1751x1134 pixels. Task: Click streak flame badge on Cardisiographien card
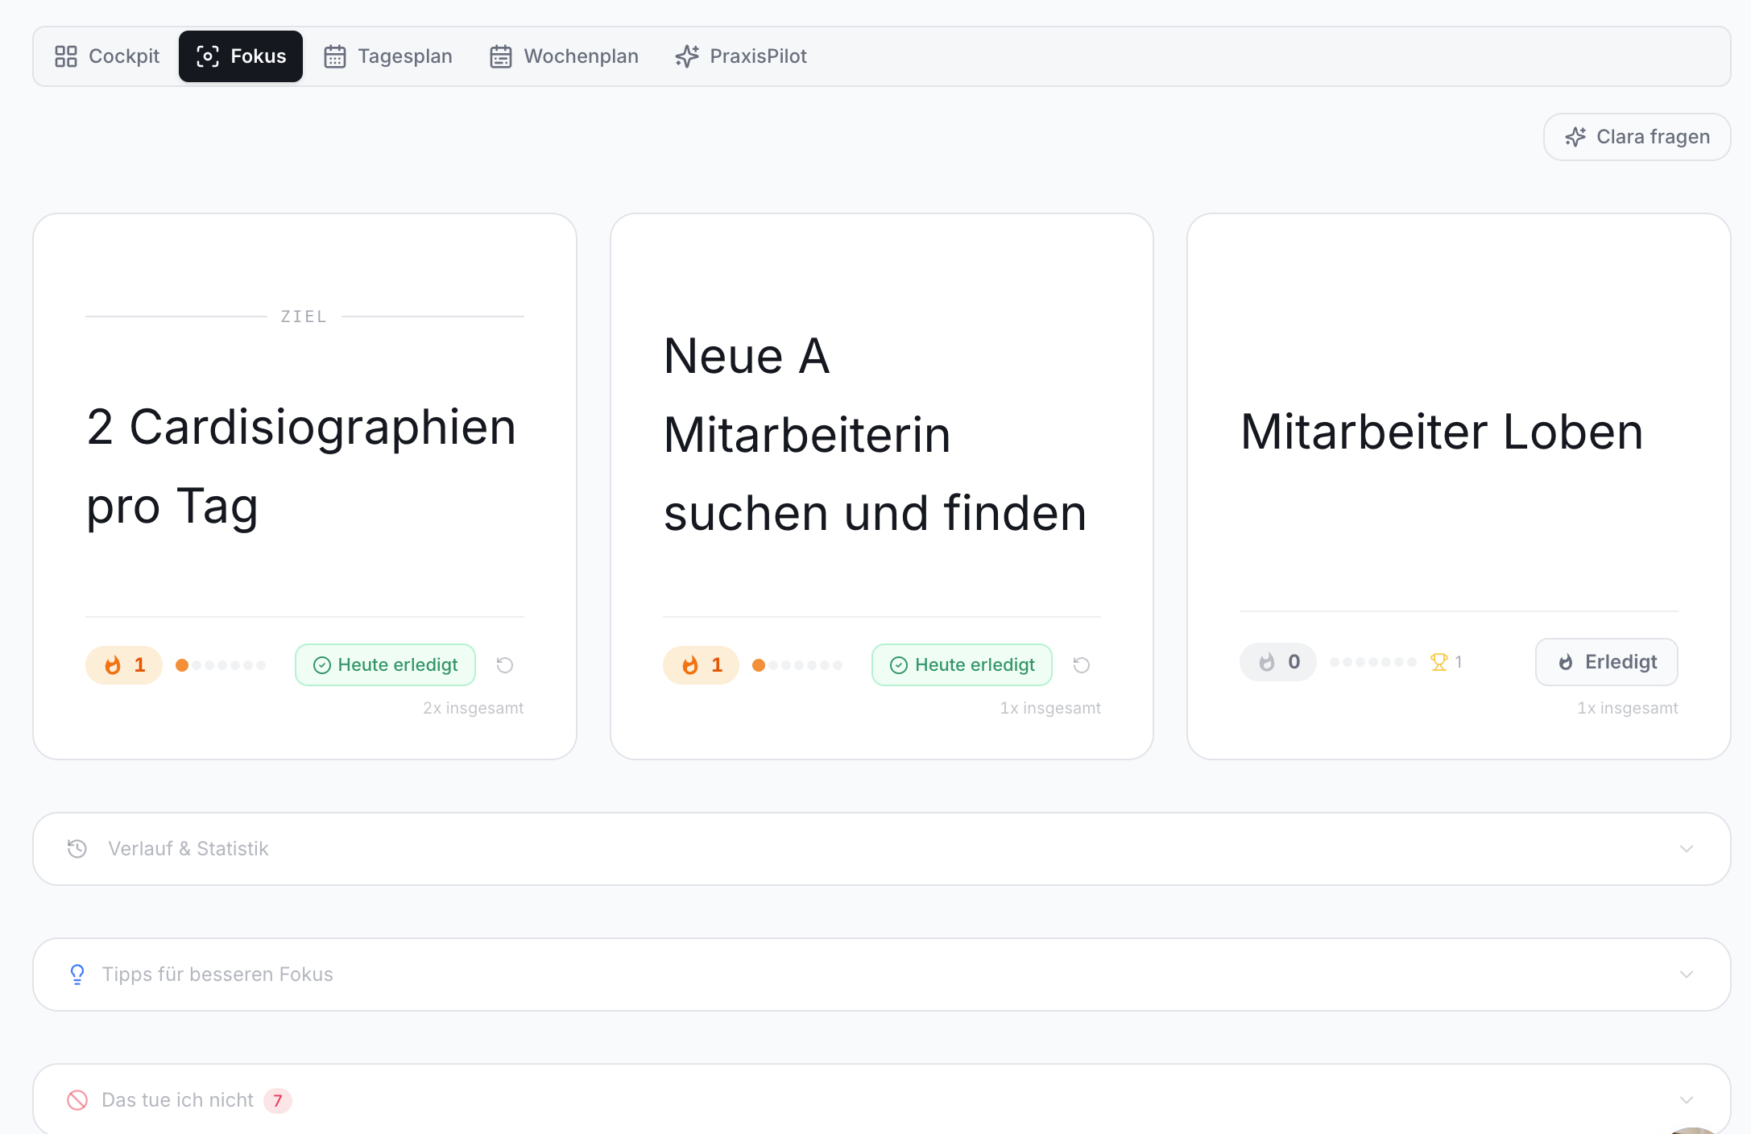(124, 665)
